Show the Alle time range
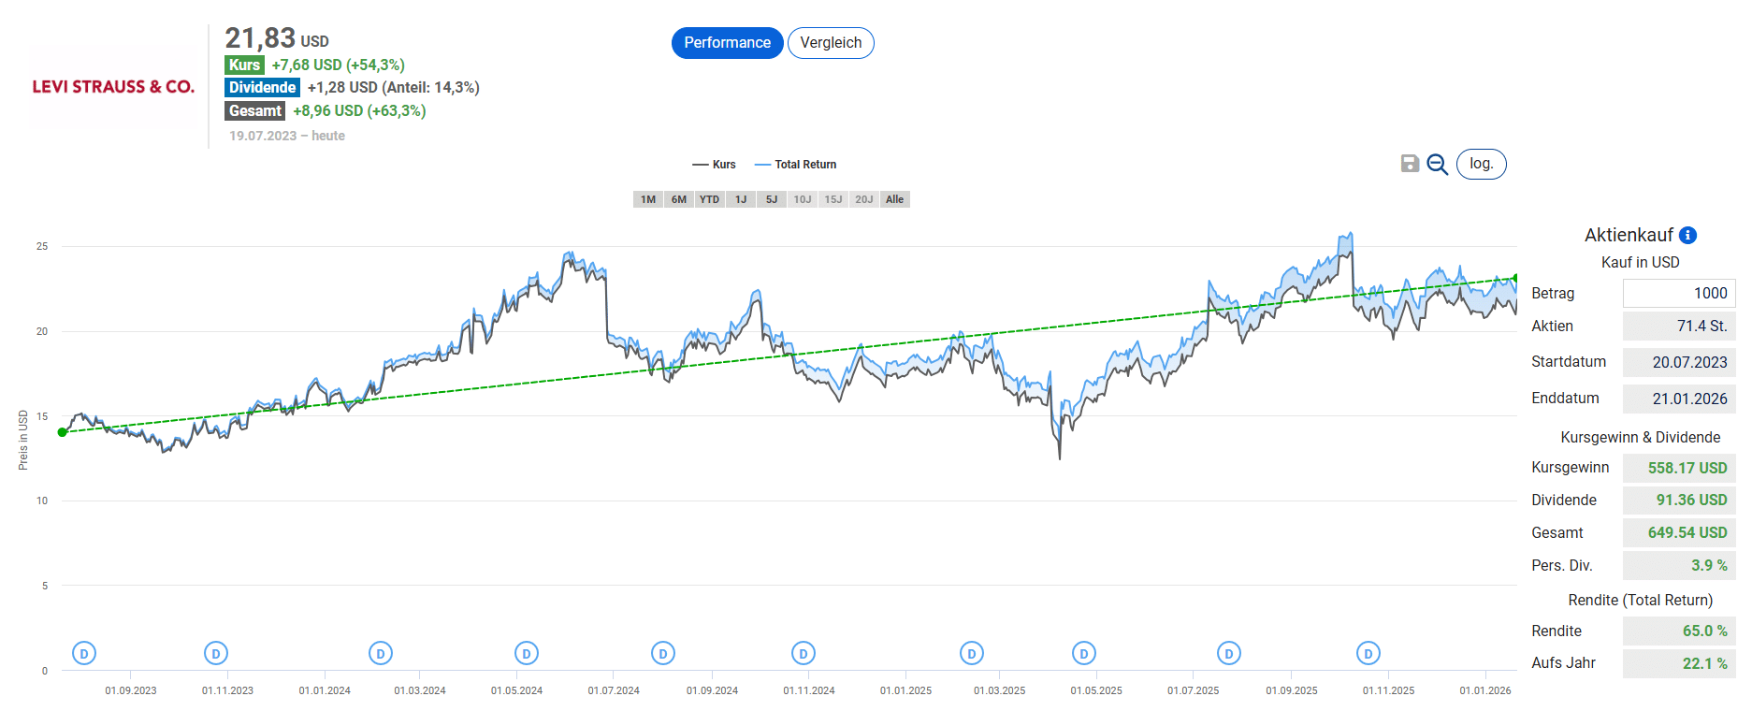The height and width of the screenshot is (711, 1752). [895, 199]
